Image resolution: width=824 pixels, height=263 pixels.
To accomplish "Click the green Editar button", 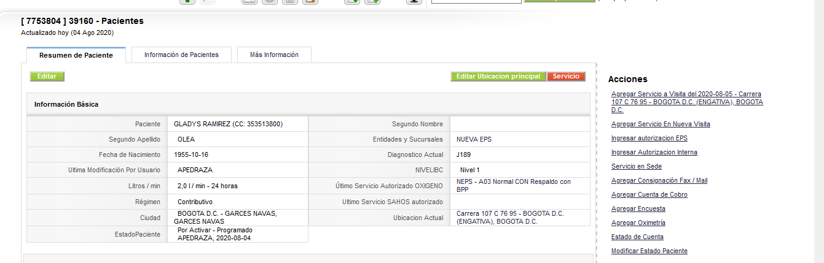I will (47, 77).
